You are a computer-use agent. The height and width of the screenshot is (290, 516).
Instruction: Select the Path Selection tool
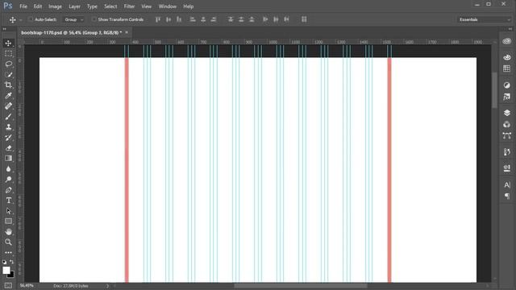click(9, 211)
